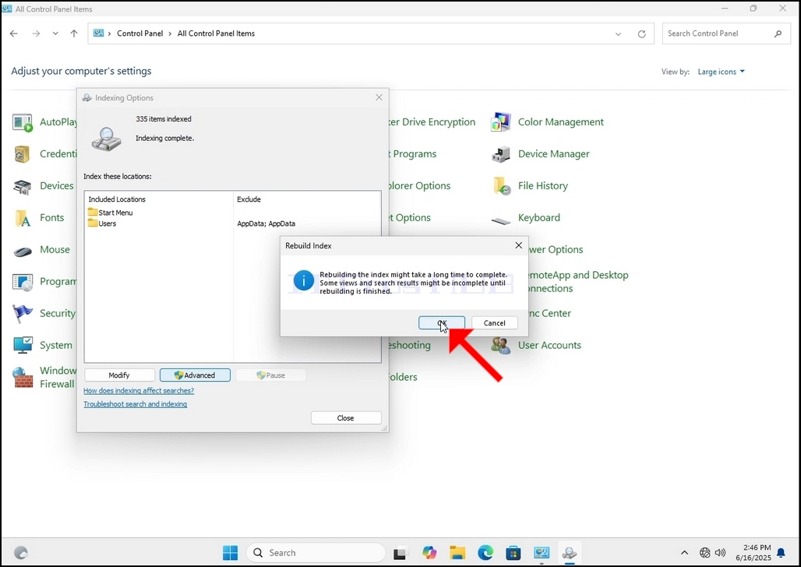Image resolution: width=801 pixels, height=567 pixels.
Task: Open network status tray icon
Action: pos(705,553)
